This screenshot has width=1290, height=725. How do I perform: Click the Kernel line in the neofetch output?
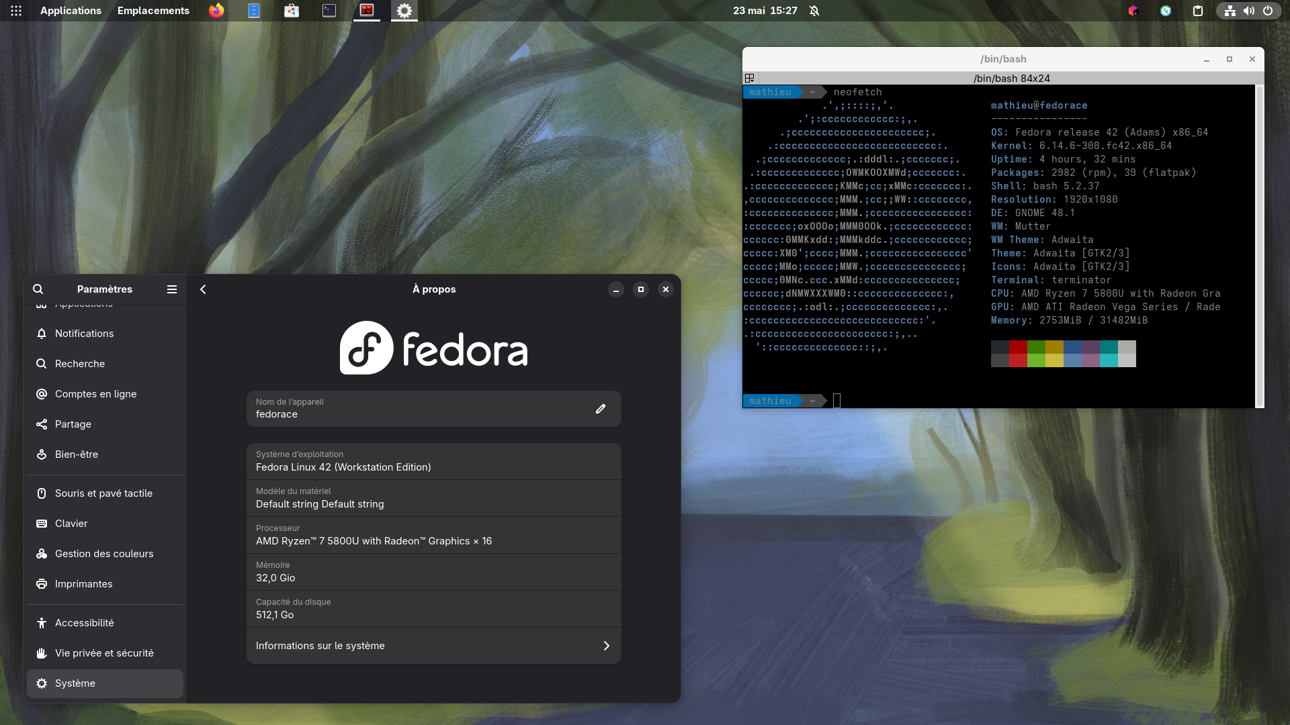tap(1081, 146)
